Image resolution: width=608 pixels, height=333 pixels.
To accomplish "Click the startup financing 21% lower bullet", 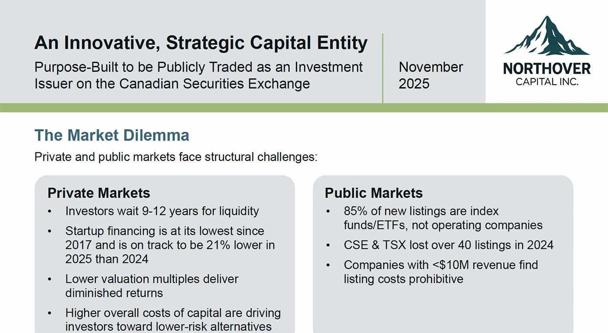I will [170, 245].
